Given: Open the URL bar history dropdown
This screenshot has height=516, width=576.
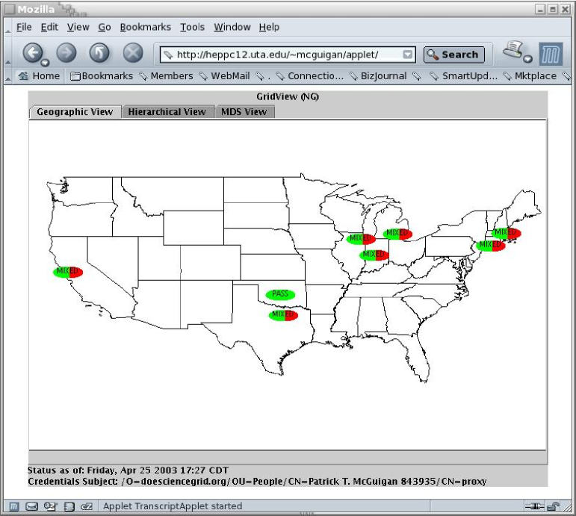Looking at the screenshot, I should coord(407,55).
